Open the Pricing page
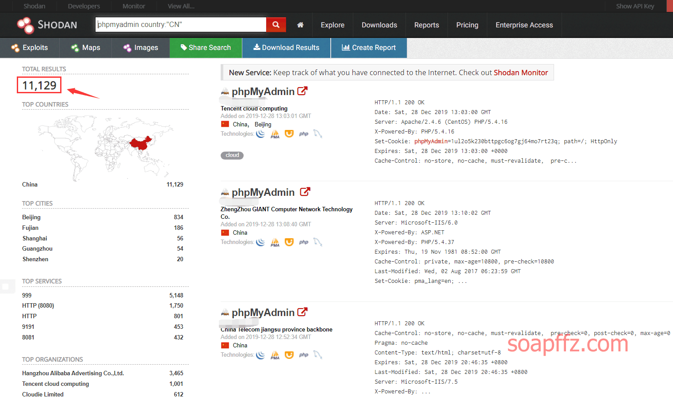The image size is (673, 400). click(x=467, y=25)
